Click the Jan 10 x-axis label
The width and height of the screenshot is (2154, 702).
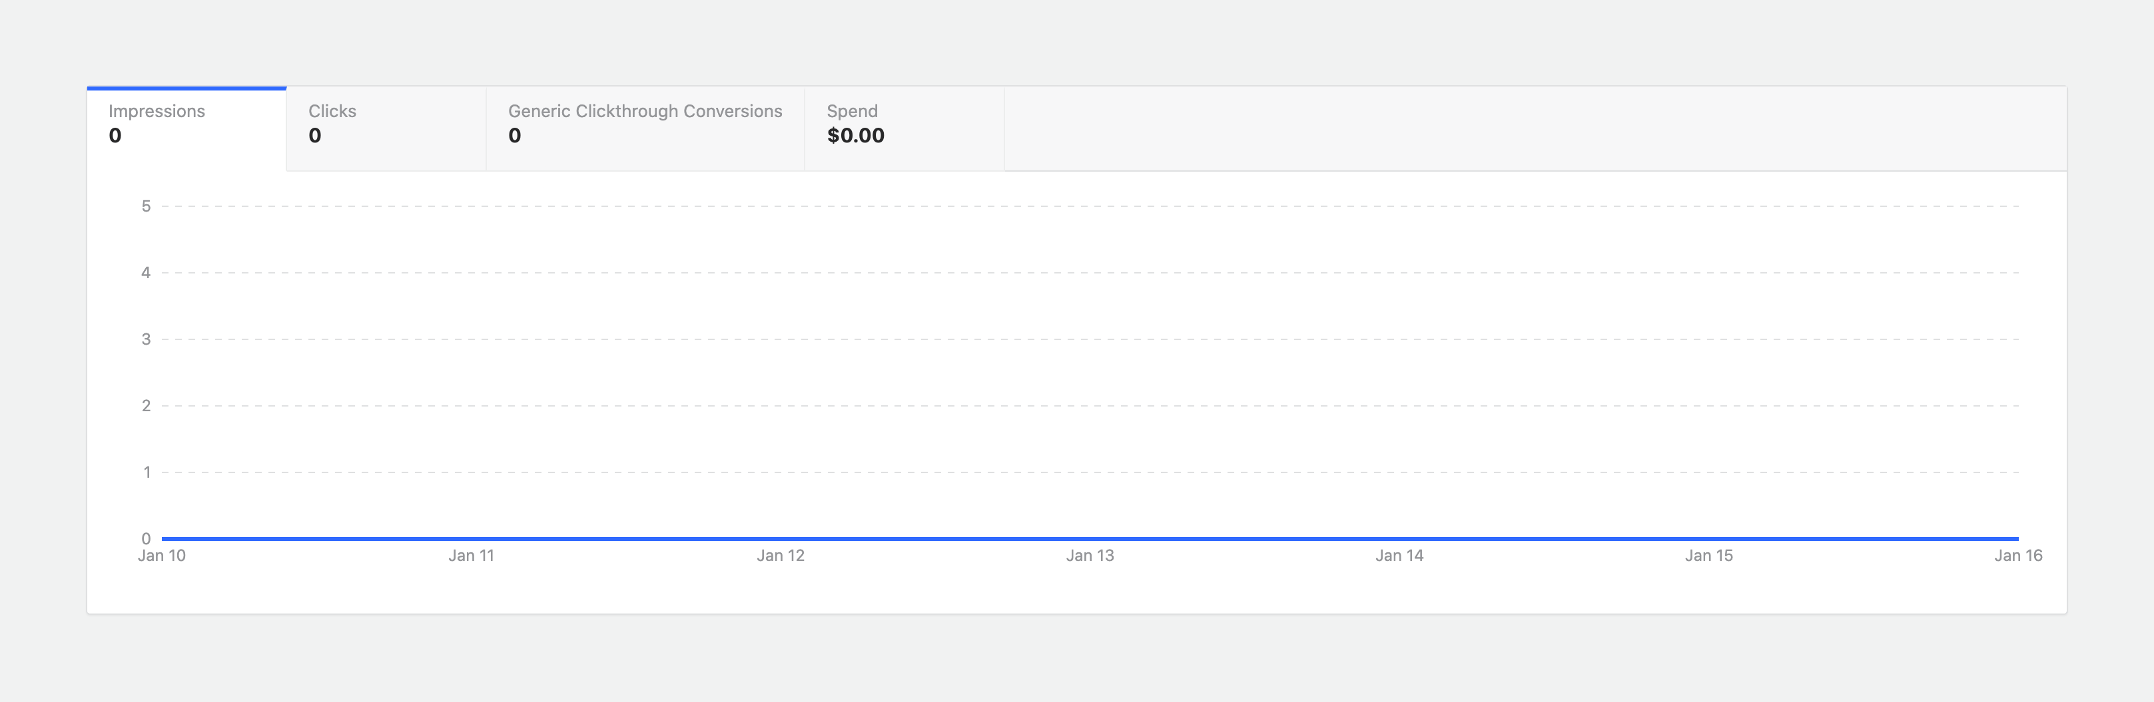click(161, 556)
